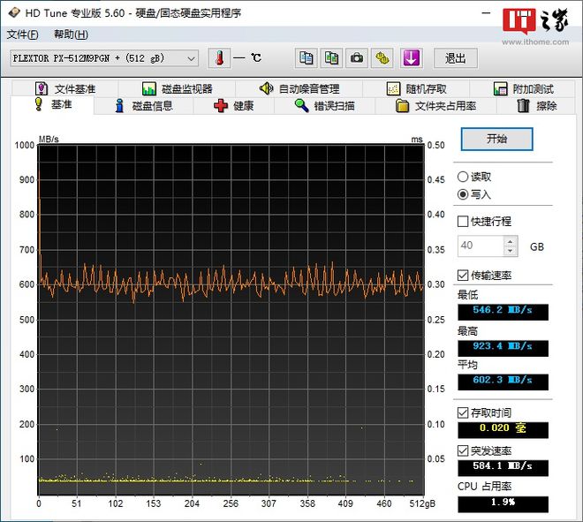Screen dimensions: 583x522
Task: Toggle the 突发速率 checkbox
Action: click(463, 451)
